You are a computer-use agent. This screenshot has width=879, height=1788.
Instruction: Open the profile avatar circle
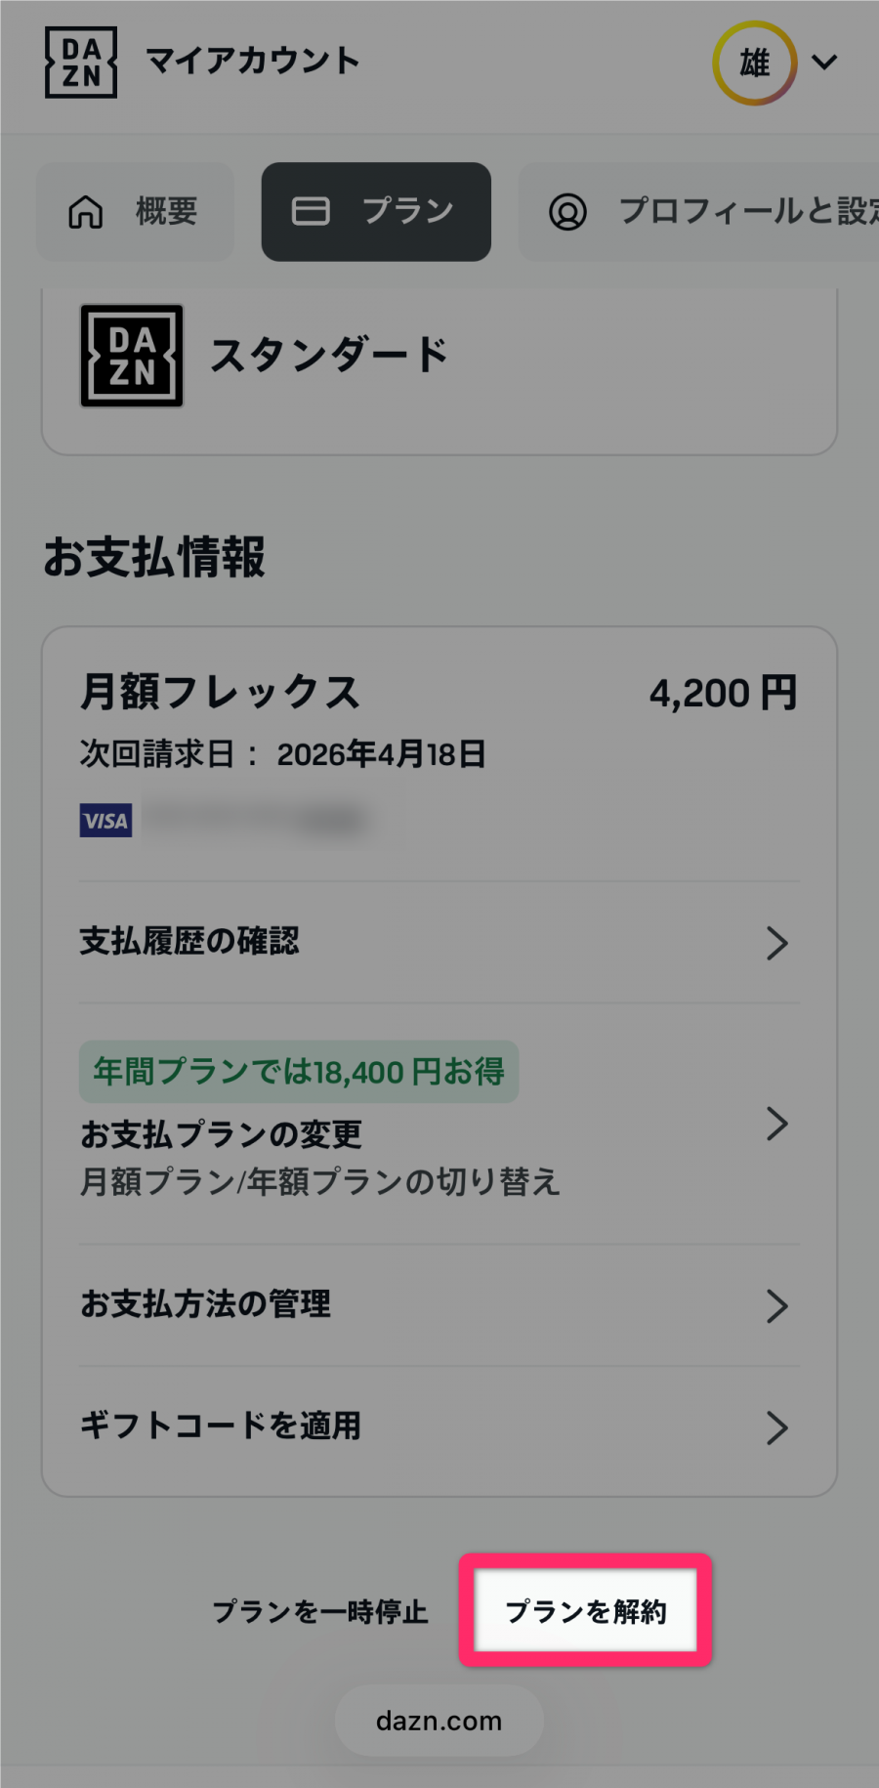754,64
